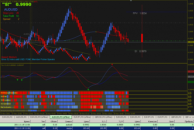Click the 13 Complex indicator label

pyautogui.click(x=6, y=100)
